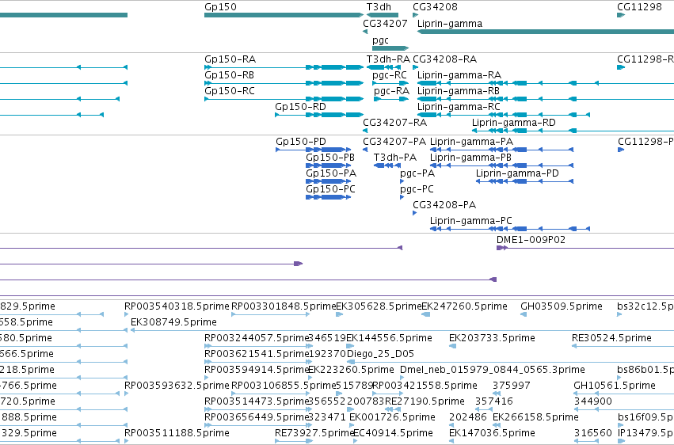Click EST label GH03509.5prime
The height and width of the screenshot is (445, 674).
point(562,306)
